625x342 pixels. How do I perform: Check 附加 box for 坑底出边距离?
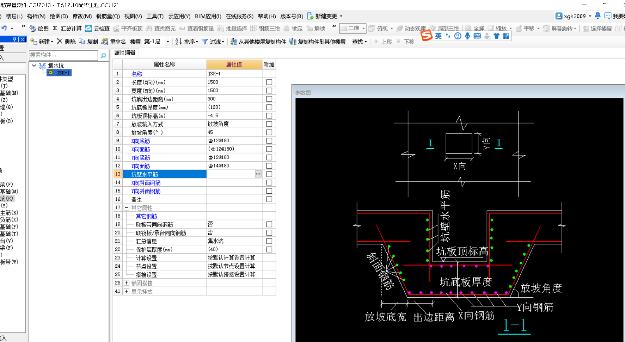pos(269,99)
